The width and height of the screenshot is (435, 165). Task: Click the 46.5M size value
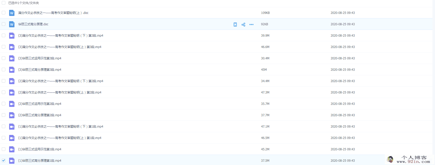[x=265, y=138]
